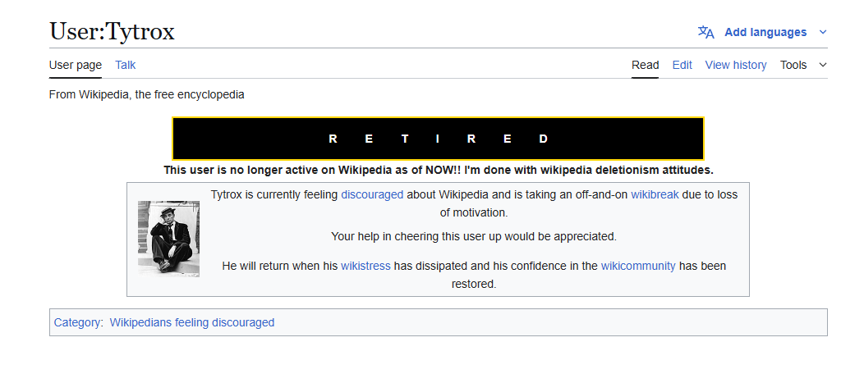This screenshot has height=383, width=864.
Task: Open the wikistress link
Action: pos(365,266)
